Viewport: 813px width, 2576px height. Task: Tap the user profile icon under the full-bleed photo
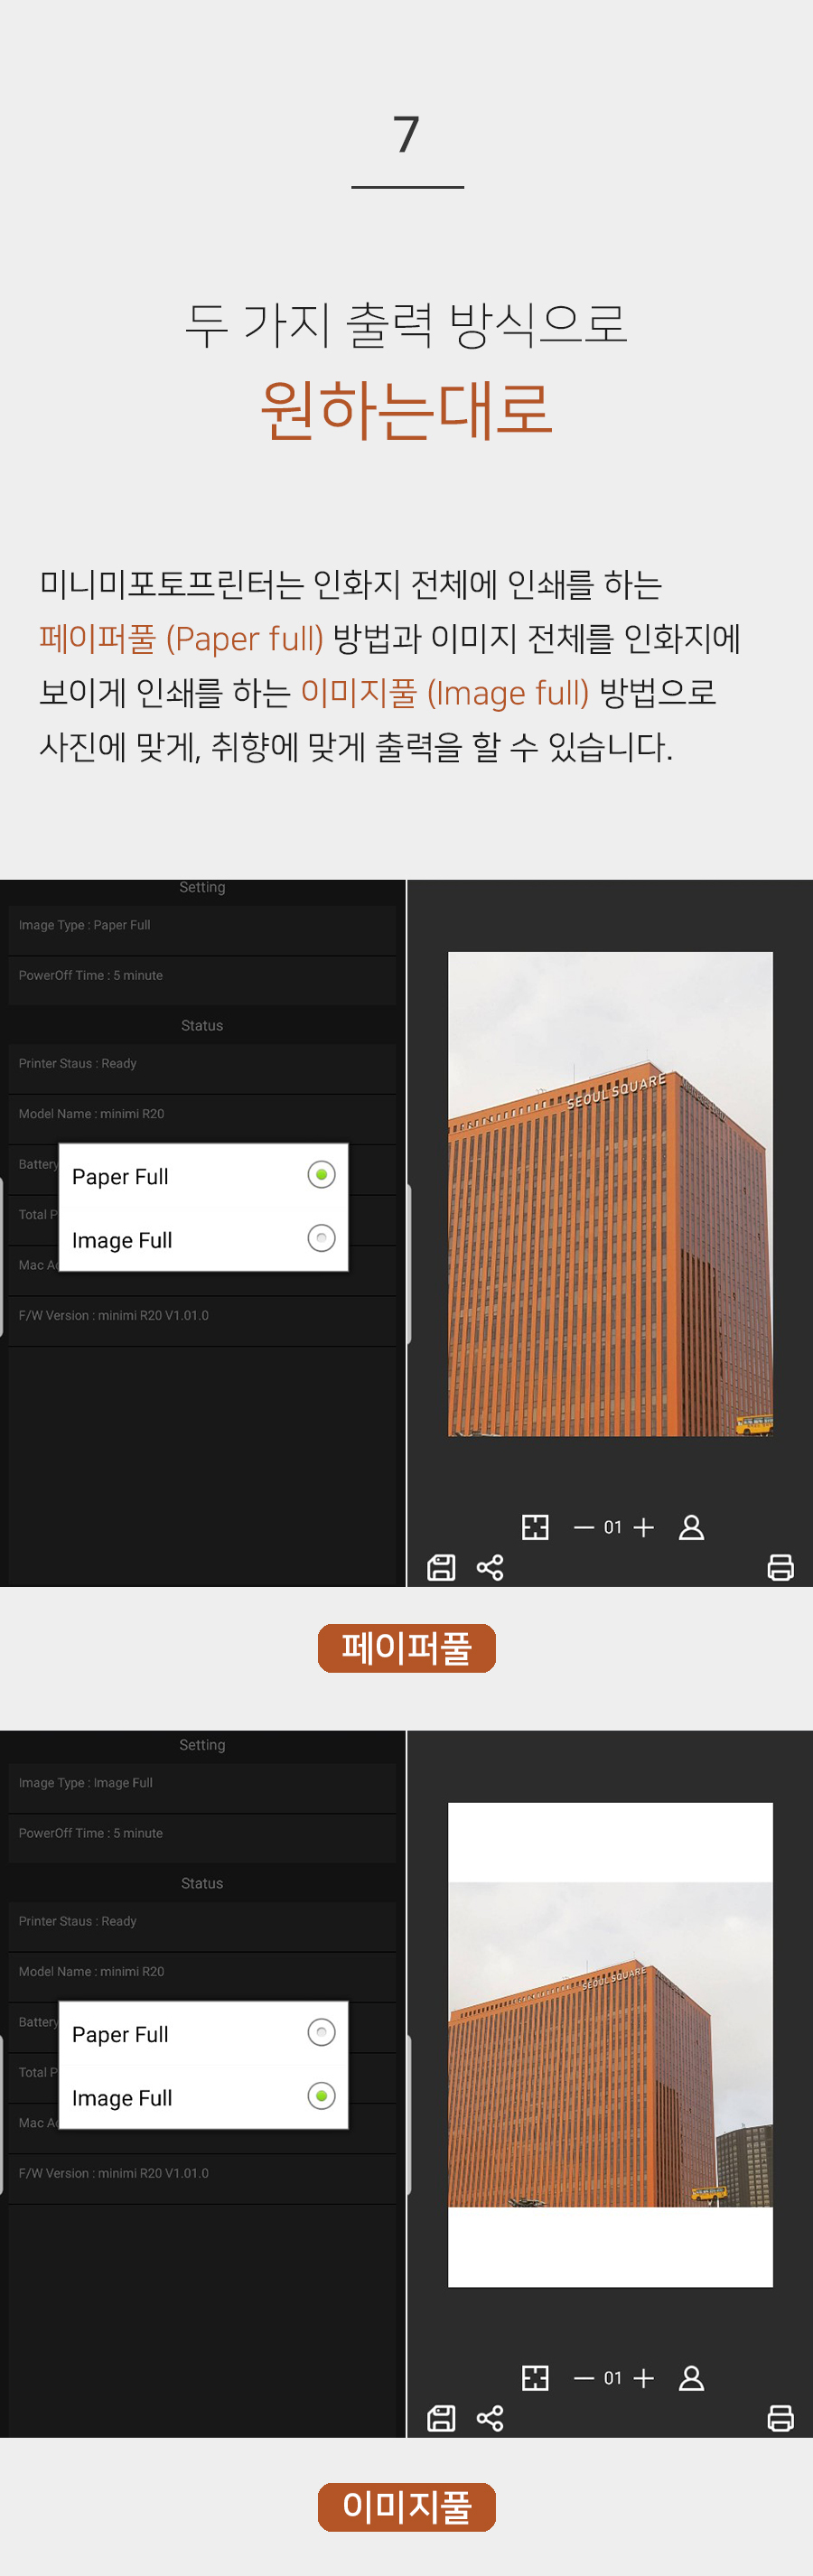point(691,1527)
